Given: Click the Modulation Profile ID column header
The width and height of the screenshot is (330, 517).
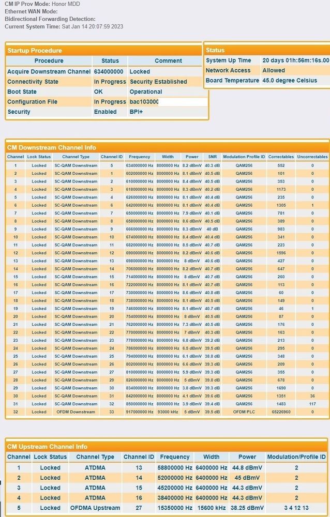Looking at the screenshot, I should [244, 157].
